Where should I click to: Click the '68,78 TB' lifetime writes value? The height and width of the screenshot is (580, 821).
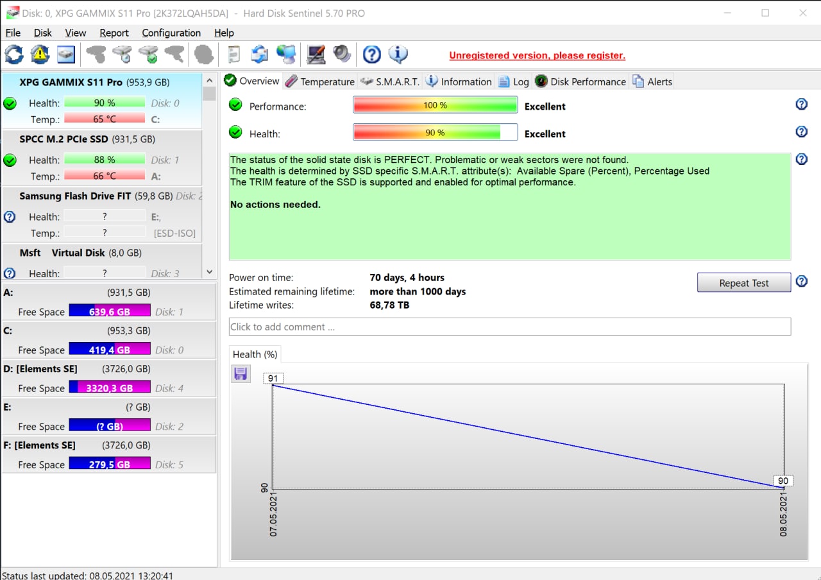(x=389, y=305)
